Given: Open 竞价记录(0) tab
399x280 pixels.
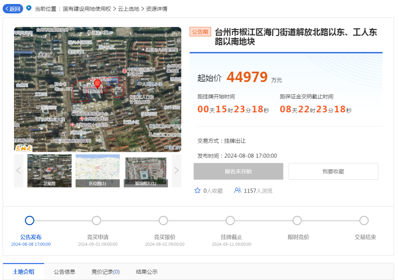Looking at the screenshot, I should (106, 272).
